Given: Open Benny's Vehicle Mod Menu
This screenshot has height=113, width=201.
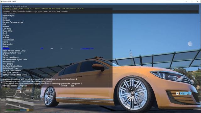Looking at the screenshot, I should (x=15, y=75).
